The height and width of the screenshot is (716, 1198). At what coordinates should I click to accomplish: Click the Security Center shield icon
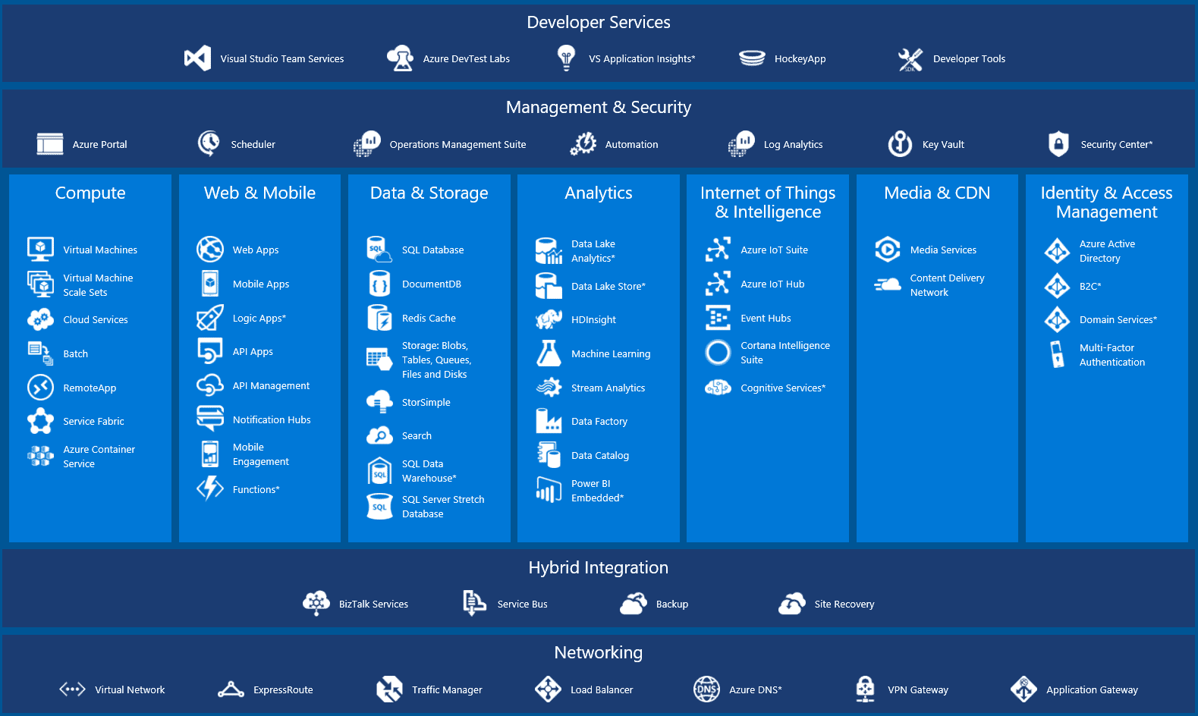[1058, 143]
